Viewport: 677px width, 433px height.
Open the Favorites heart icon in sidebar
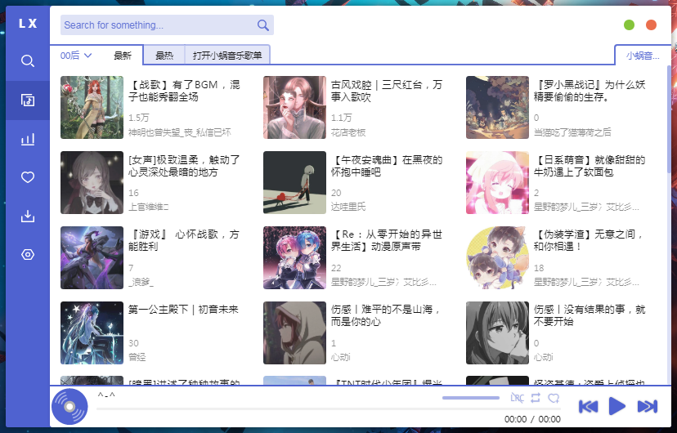point(28,177)
